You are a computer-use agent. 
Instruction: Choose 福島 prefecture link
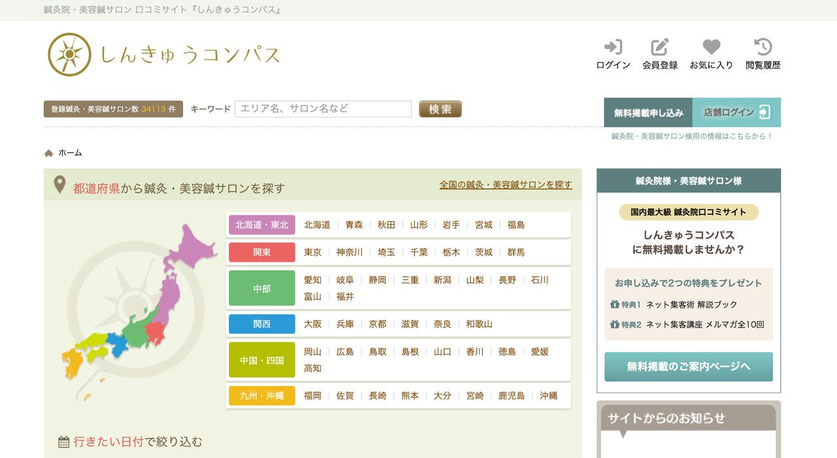(516, 224)
